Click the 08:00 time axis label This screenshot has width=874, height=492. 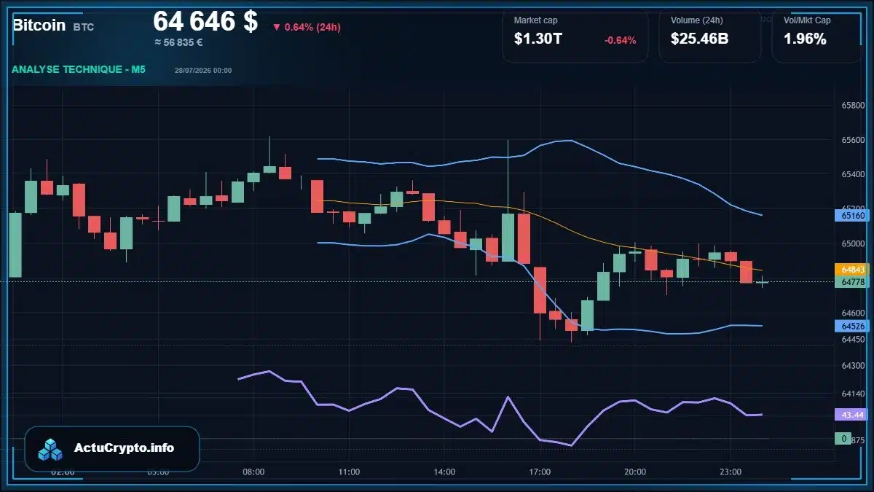pos(253,472)
